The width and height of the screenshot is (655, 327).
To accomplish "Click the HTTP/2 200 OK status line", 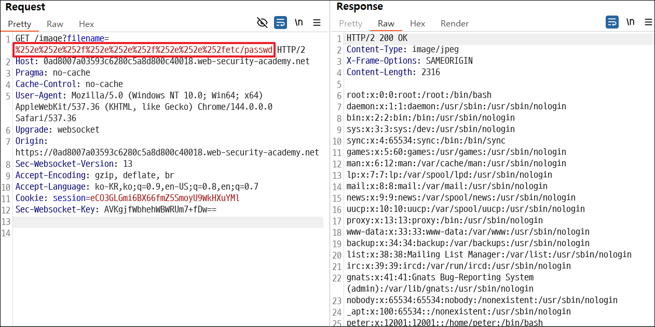I will (378, 38).
